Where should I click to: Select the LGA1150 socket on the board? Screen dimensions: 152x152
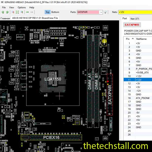pos(53,79)
